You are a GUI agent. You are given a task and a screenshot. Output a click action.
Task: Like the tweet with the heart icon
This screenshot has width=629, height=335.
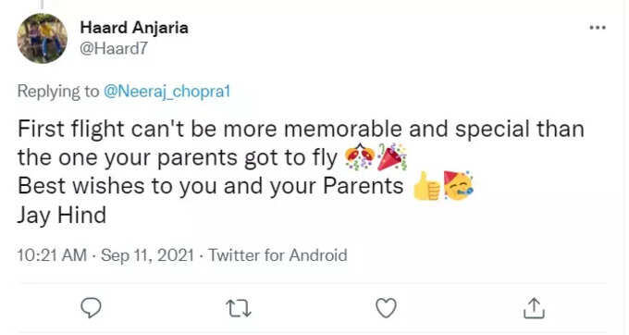(x=386, y=308)
